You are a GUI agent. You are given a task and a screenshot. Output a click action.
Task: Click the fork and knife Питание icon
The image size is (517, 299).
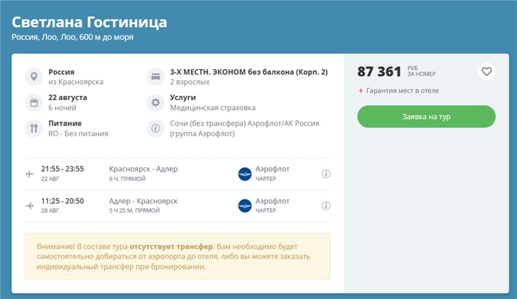pyautogui.click(x=34, y=128)
